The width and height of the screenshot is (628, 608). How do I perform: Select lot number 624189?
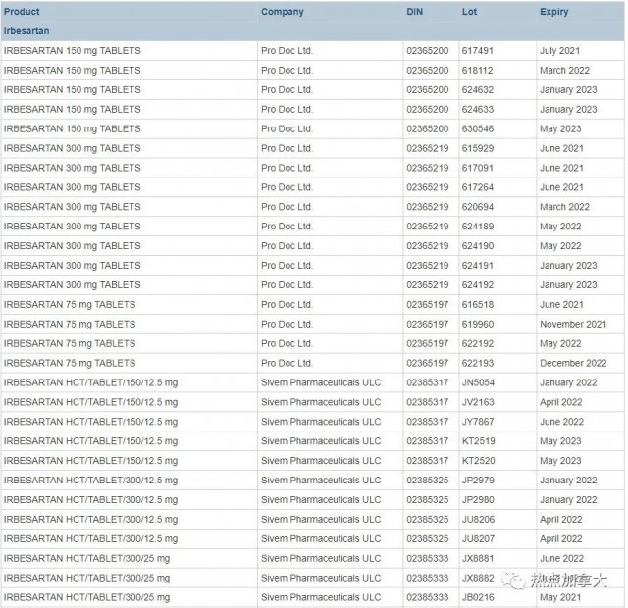point(478,227)
